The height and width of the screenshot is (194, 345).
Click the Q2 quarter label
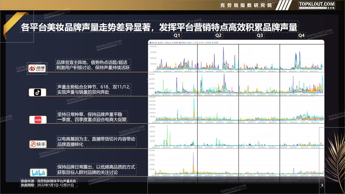(x=219, y=36)
